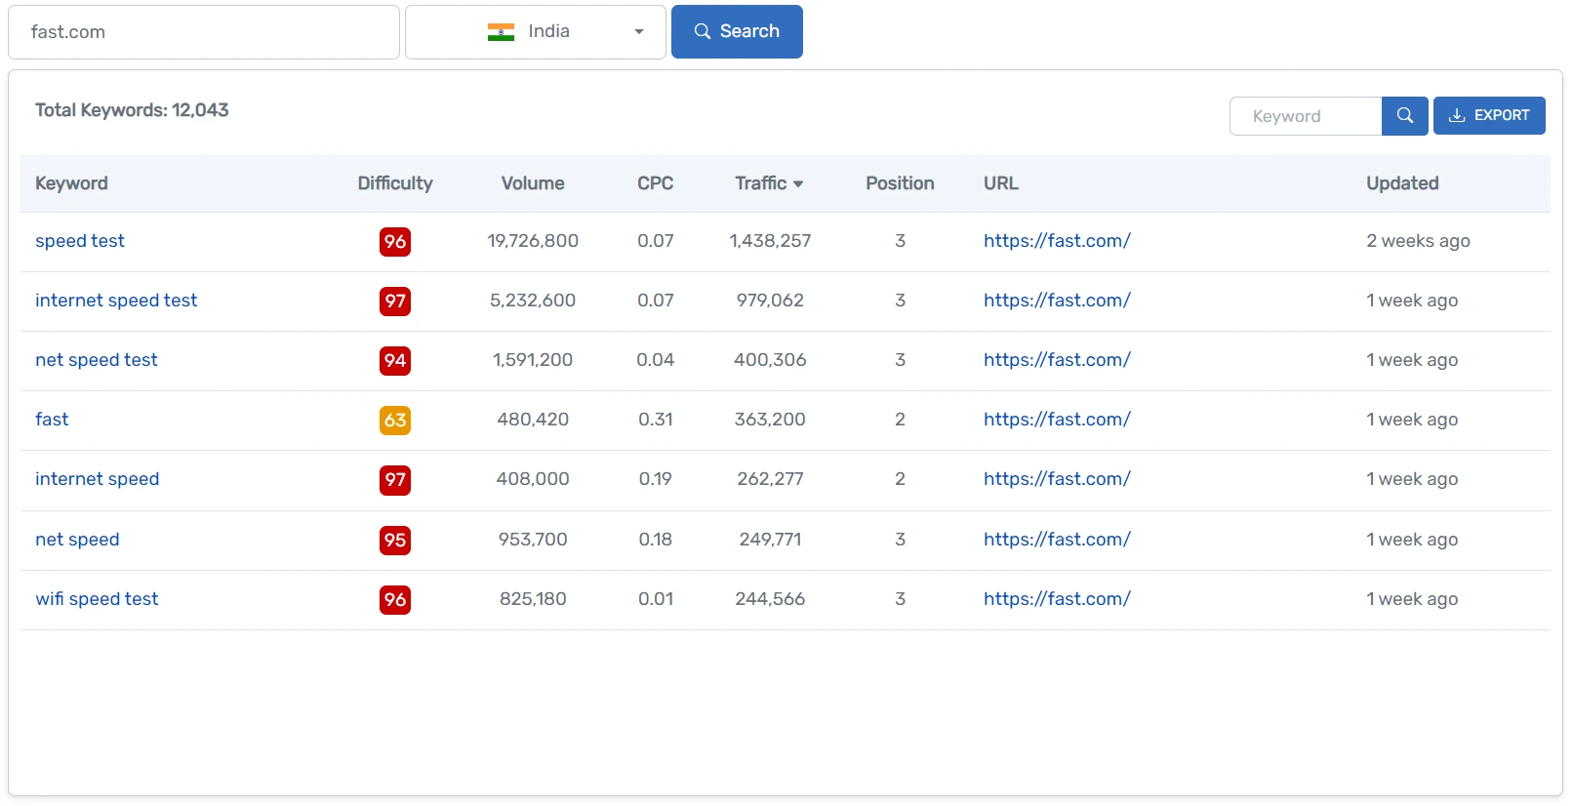Click the URL column header
The width and height of the screenshot is (1573, 806).
coord(1001,183)
